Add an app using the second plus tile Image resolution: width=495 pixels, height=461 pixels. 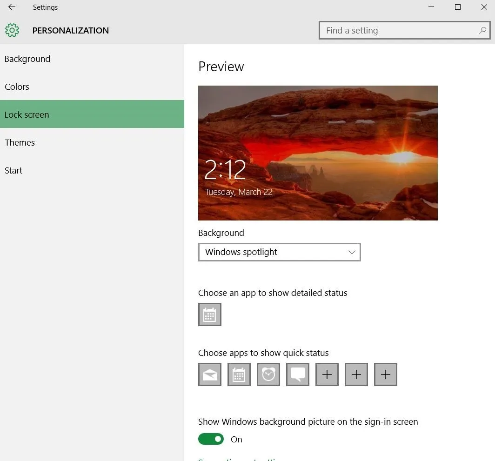[356, 374]
